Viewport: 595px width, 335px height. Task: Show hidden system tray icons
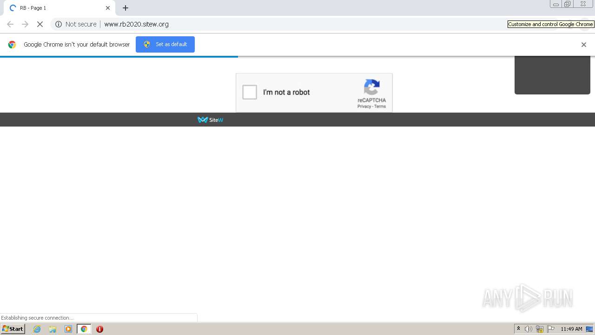pyautogui.click(x=519, y=329)
